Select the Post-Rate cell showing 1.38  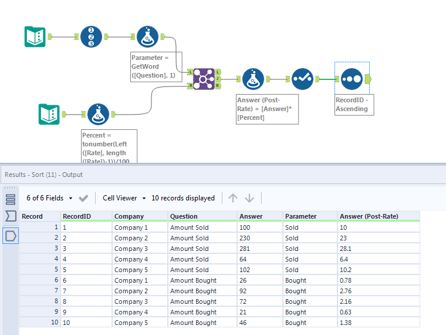click(x=379, y=323)
